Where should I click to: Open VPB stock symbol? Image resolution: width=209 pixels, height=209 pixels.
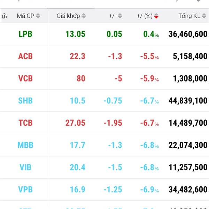(x=25, y=189)
